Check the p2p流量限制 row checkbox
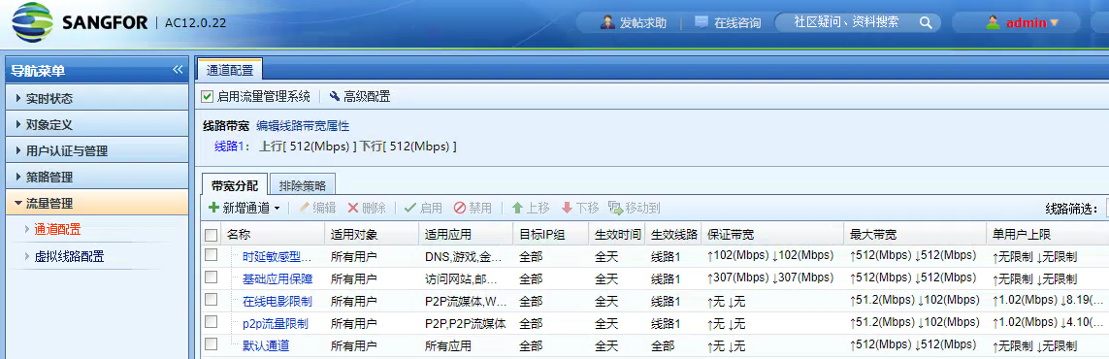Screen dimensions: 1109x359 point(211,321)
